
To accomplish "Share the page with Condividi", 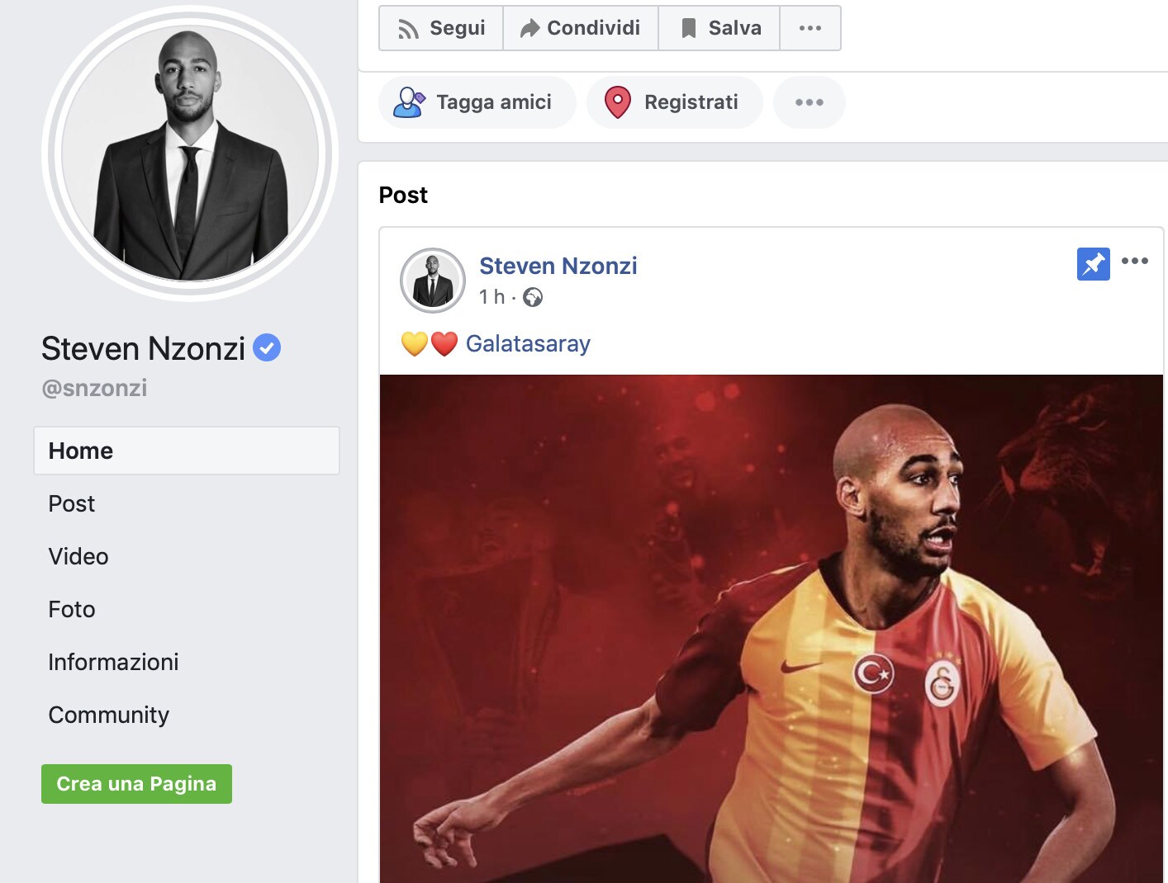I will (x=581, y=28).
